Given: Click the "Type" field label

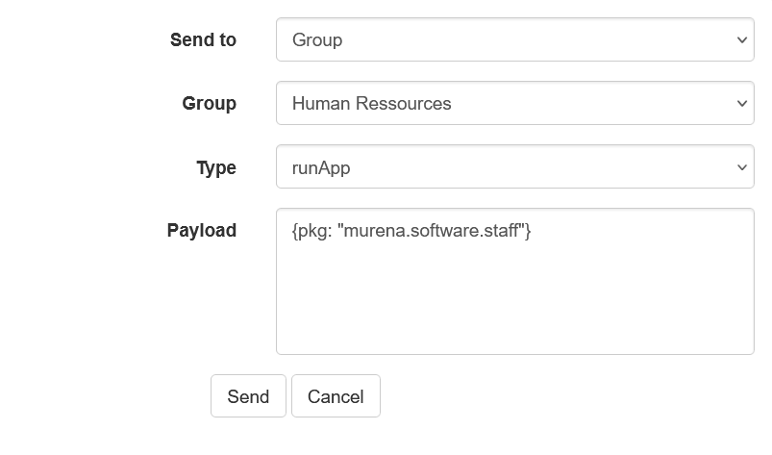Looking at the screenshot, I should pyautogui.click(x=215, y=167).
